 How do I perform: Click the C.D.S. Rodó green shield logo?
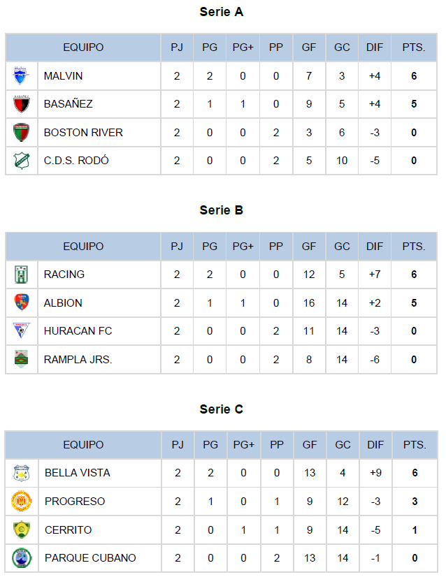22,161
